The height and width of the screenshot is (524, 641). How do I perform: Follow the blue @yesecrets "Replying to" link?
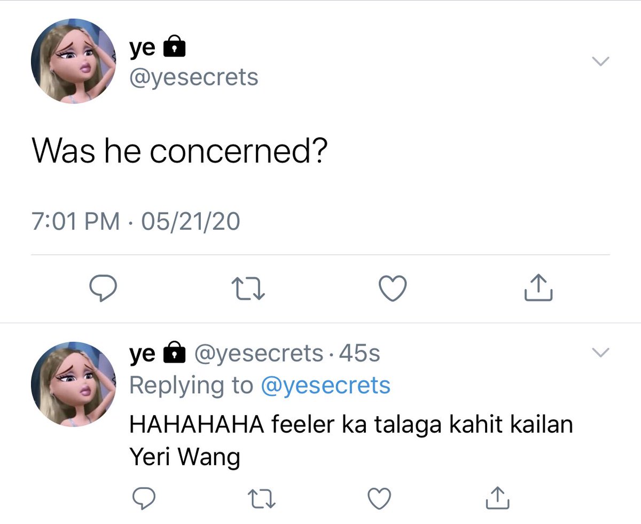click(x=325, y=385)
